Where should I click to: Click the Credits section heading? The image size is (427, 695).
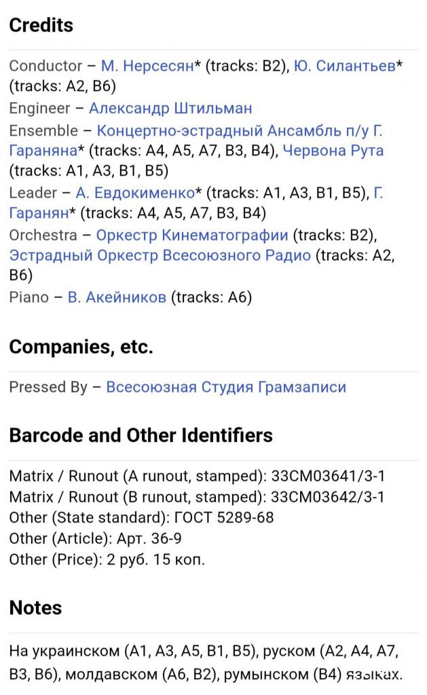(x=41, y=25)
